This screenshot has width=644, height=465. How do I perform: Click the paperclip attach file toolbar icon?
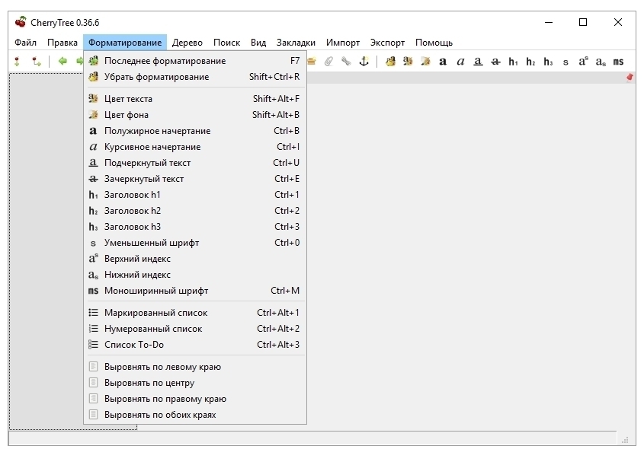click(x=328, y=62)
